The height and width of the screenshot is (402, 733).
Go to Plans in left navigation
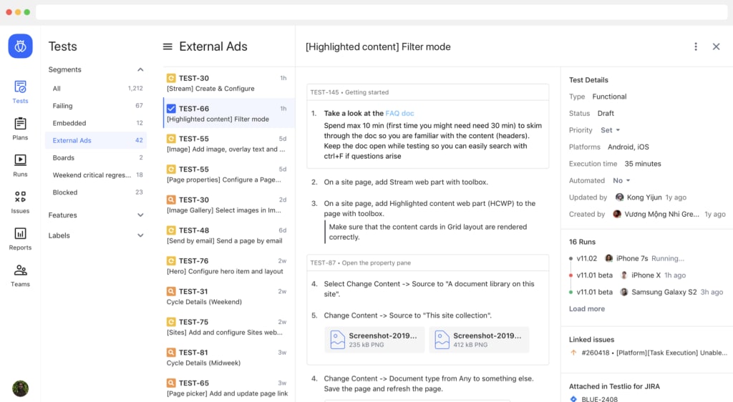pos(20,127)
